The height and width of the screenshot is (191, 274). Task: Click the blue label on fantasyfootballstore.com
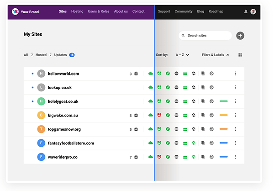(223, 143)
